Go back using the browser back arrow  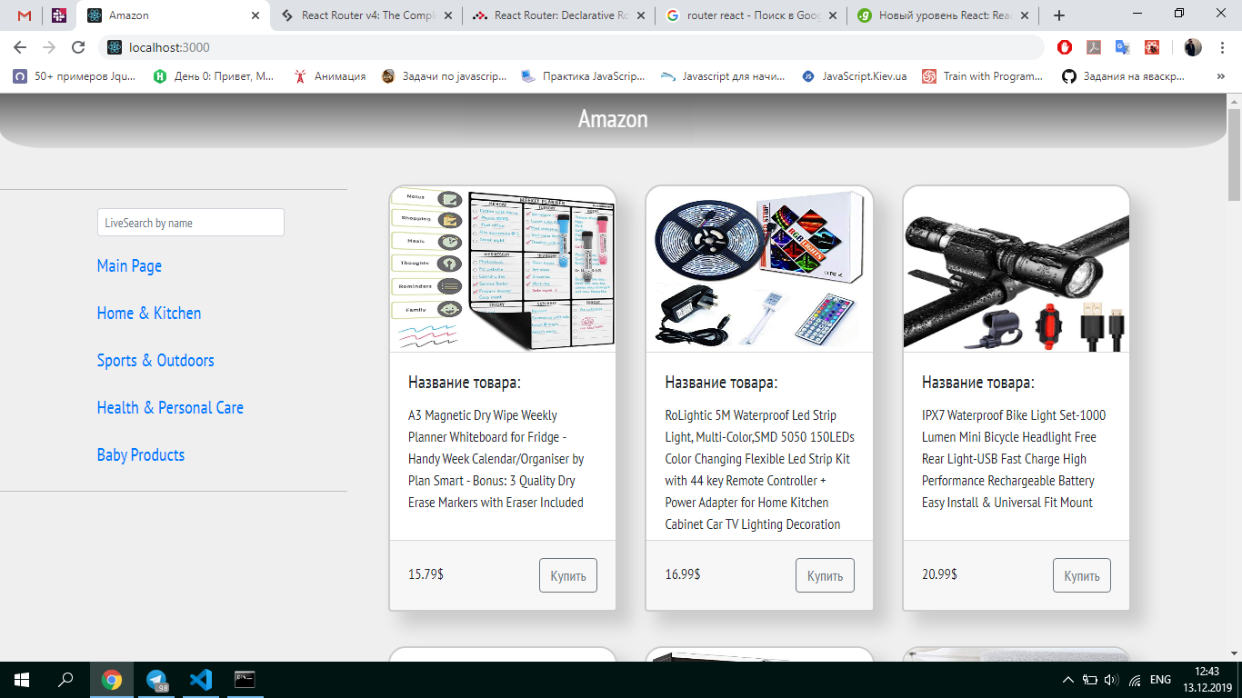click(x=20, y=47)
